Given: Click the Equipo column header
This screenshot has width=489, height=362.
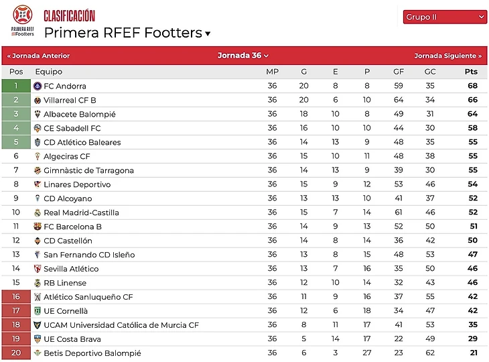Looking at the screenshot, I should tap(49, 72).
